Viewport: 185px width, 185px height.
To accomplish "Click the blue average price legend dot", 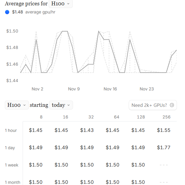I will (x=7, y=12).
